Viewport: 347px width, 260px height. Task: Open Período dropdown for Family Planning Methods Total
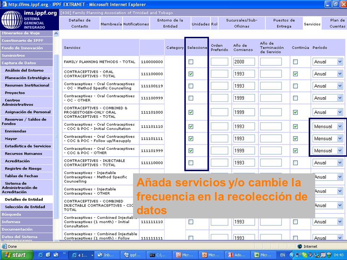pos(328,62)
